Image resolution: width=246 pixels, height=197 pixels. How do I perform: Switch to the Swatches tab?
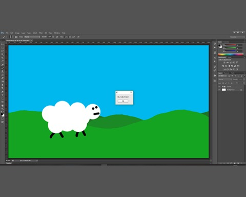click(226, 42)
